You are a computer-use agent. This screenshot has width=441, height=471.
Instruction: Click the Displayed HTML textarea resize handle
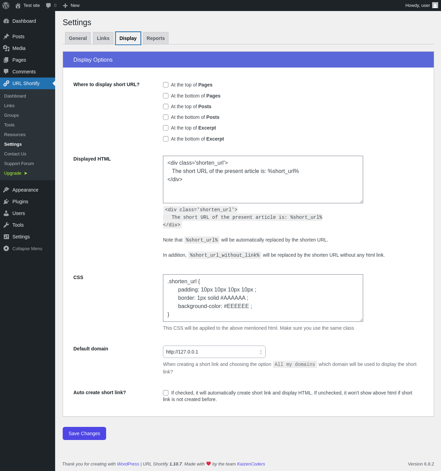pos(361,201)
